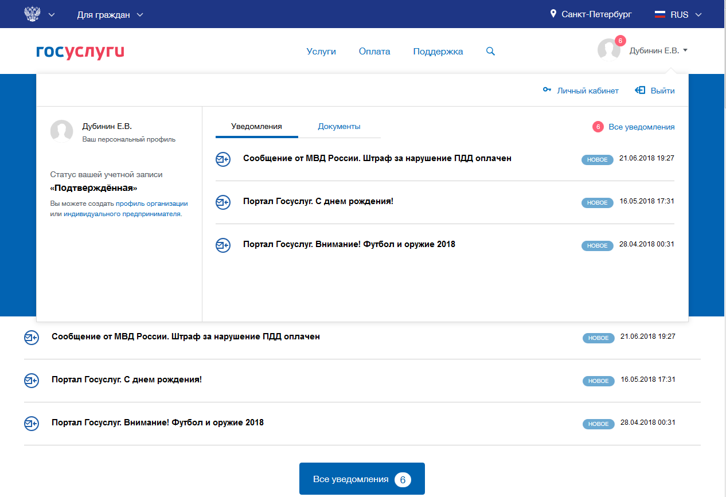
Task: Click envelope icon of birthday message in page list
Action: pos(31,381)
